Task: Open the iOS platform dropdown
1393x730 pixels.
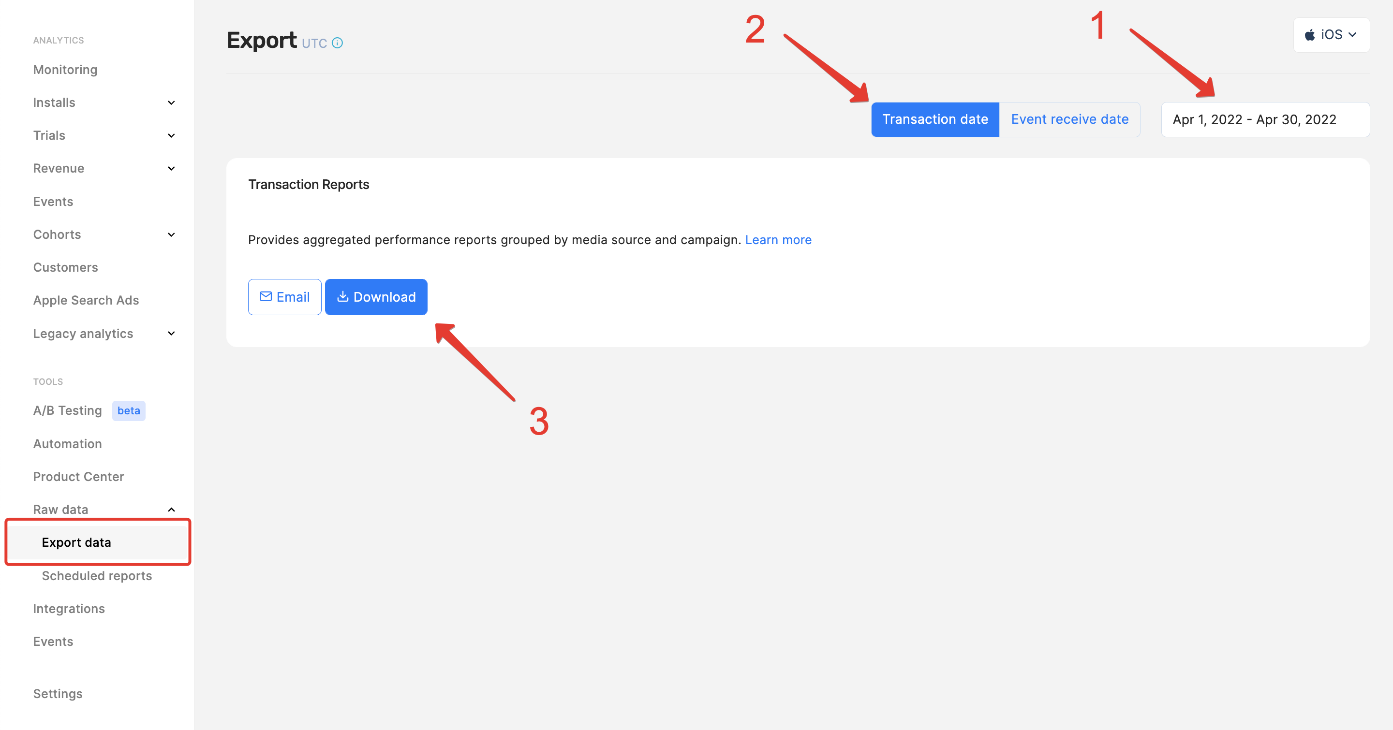Action: click(x=1331, y=35)
